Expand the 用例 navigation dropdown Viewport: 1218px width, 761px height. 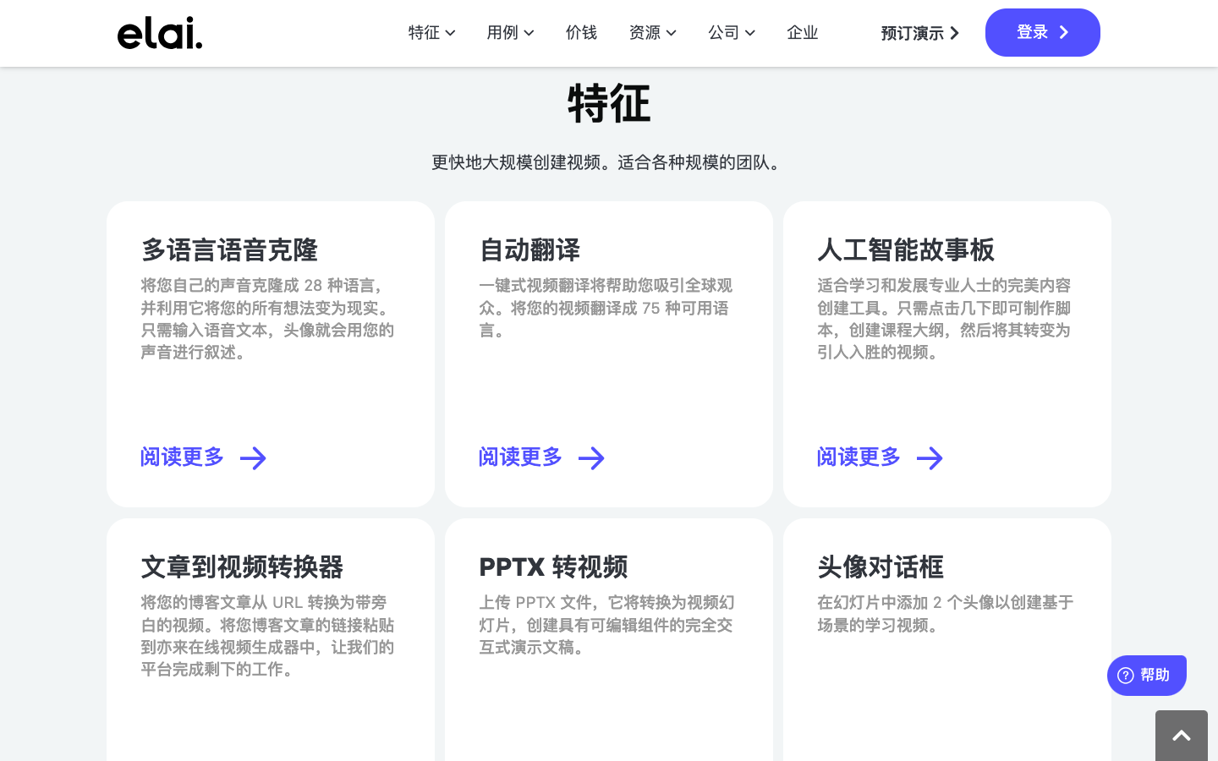coord(509,33)
